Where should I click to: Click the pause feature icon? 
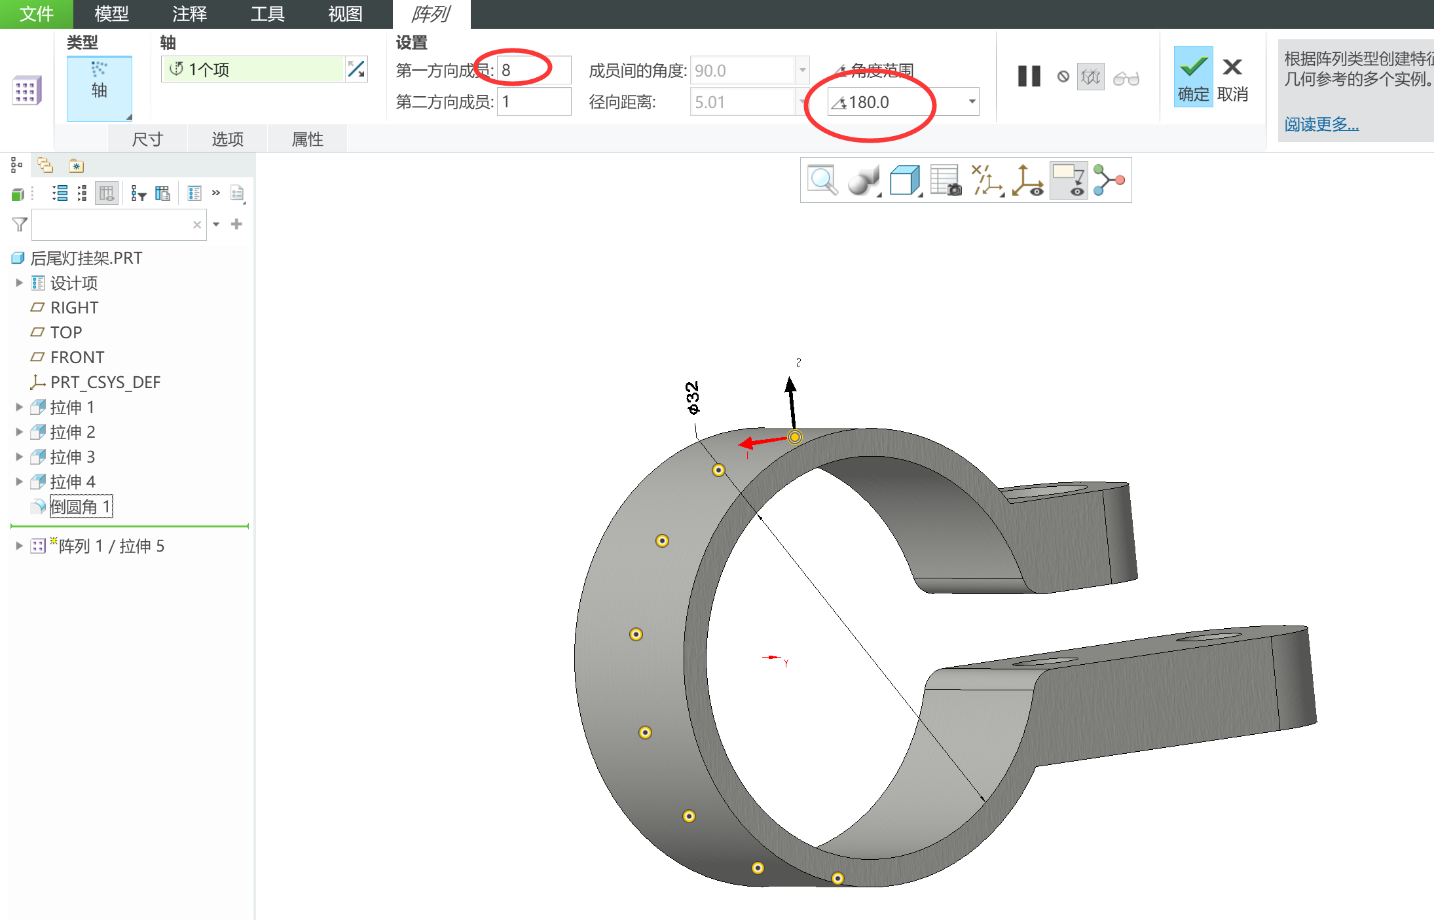click(1029, 77)
